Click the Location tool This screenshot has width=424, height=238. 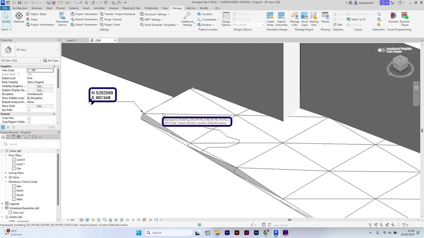[204, 14]
